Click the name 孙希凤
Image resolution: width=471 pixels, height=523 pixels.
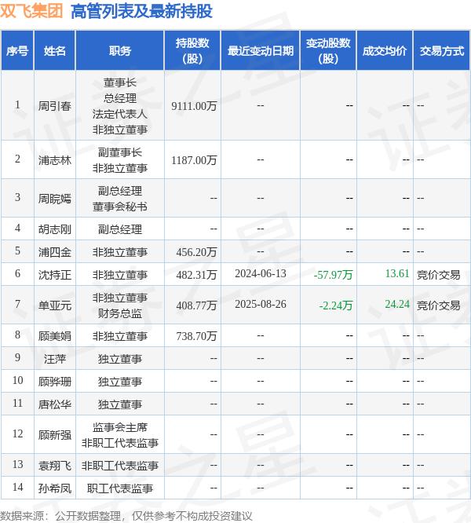[x=55, y=488]
